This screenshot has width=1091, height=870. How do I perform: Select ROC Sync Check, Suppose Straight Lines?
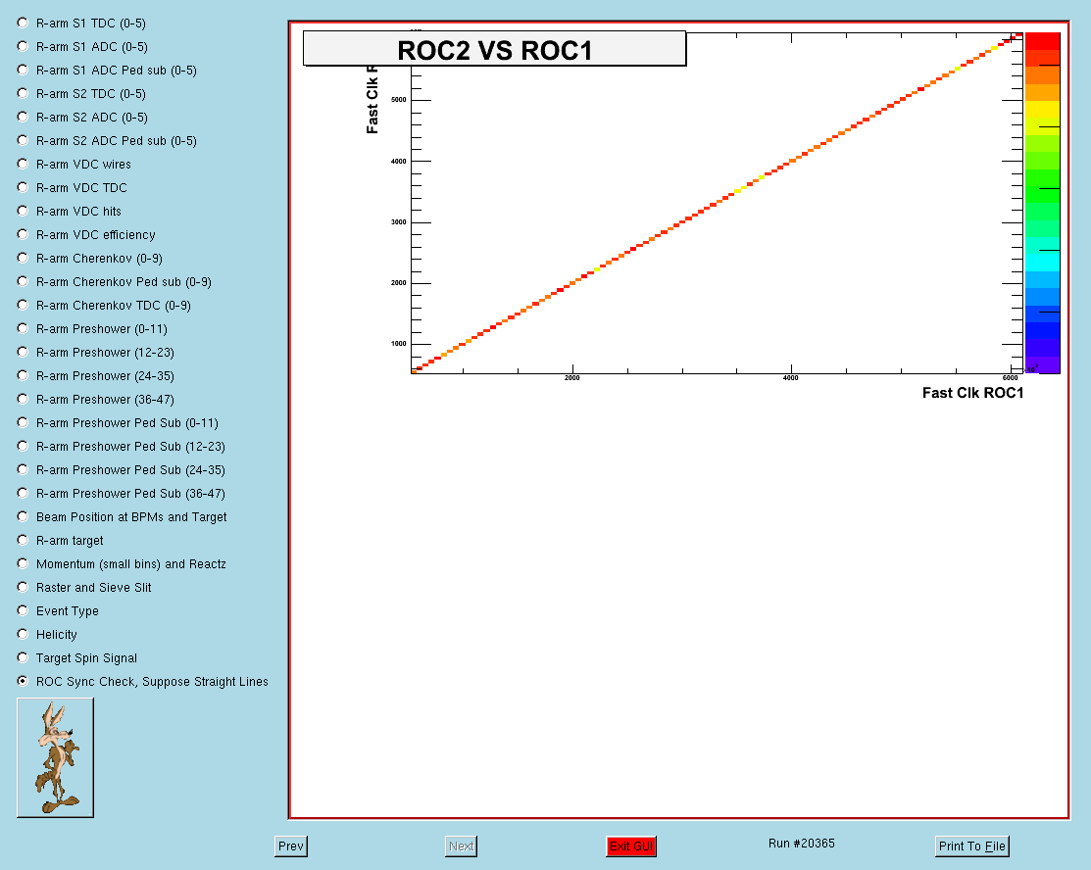click(x=23, y=681)
